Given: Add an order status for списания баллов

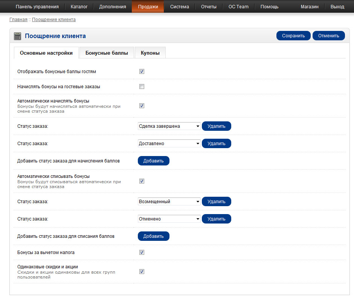Looking at the screenshot, I should point(154,236).
